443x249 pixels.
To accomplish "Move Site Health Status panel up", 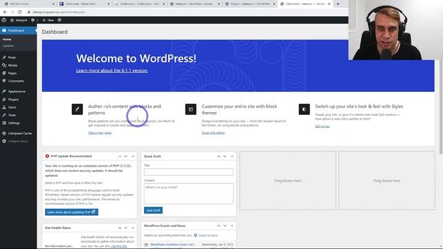I will coord(120,228).
